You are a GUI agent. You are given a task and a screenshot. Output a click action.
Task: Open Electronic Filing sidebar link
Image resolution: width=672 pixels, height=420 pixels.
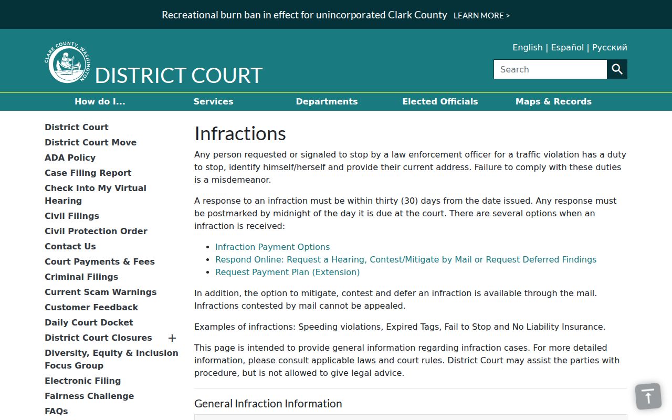pos(83,381)
